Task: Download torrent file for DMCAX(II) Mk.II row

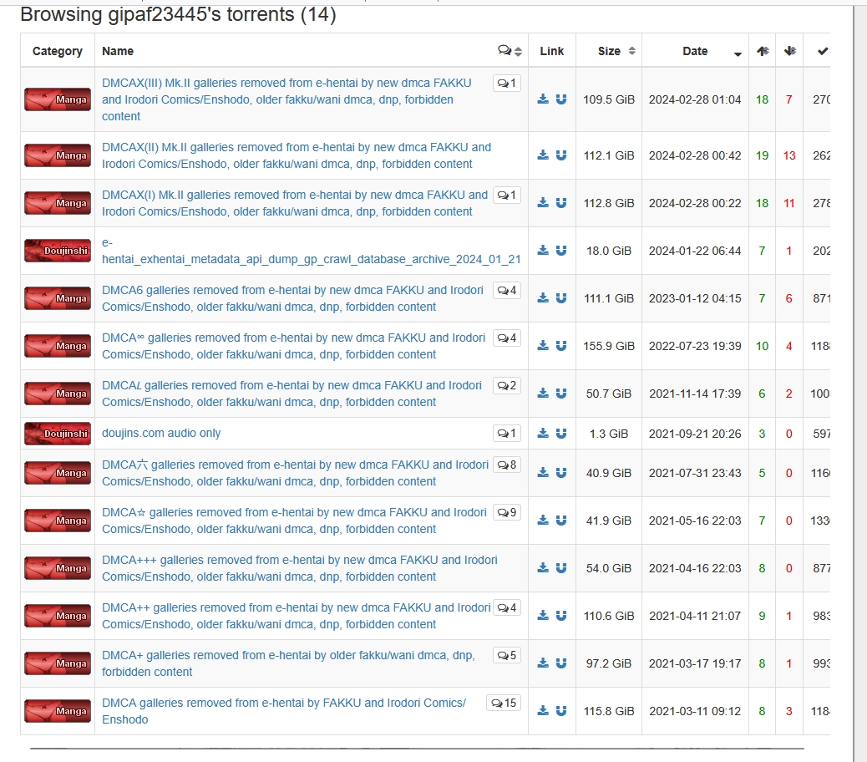Action: pos(543,155)
